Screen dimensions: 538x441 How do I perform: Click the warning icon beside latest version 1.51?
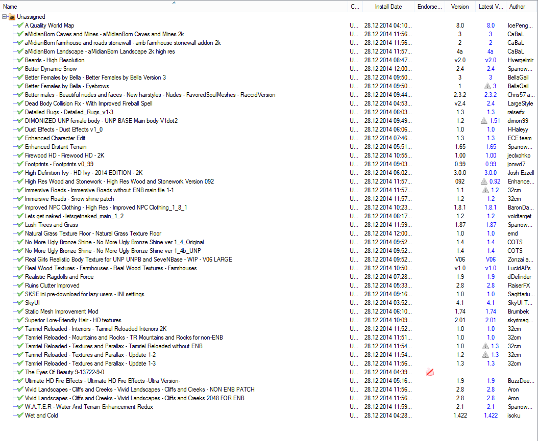click(484, 121)
